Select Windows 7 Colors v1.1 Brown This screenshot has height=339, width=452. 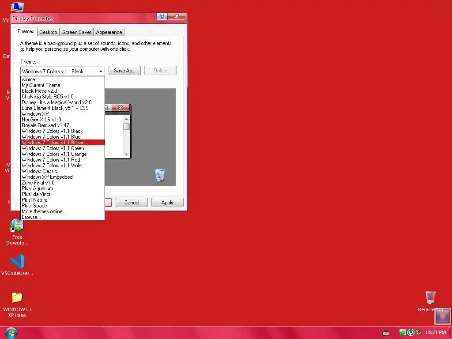pyautogui.click(x=63, y=143)
